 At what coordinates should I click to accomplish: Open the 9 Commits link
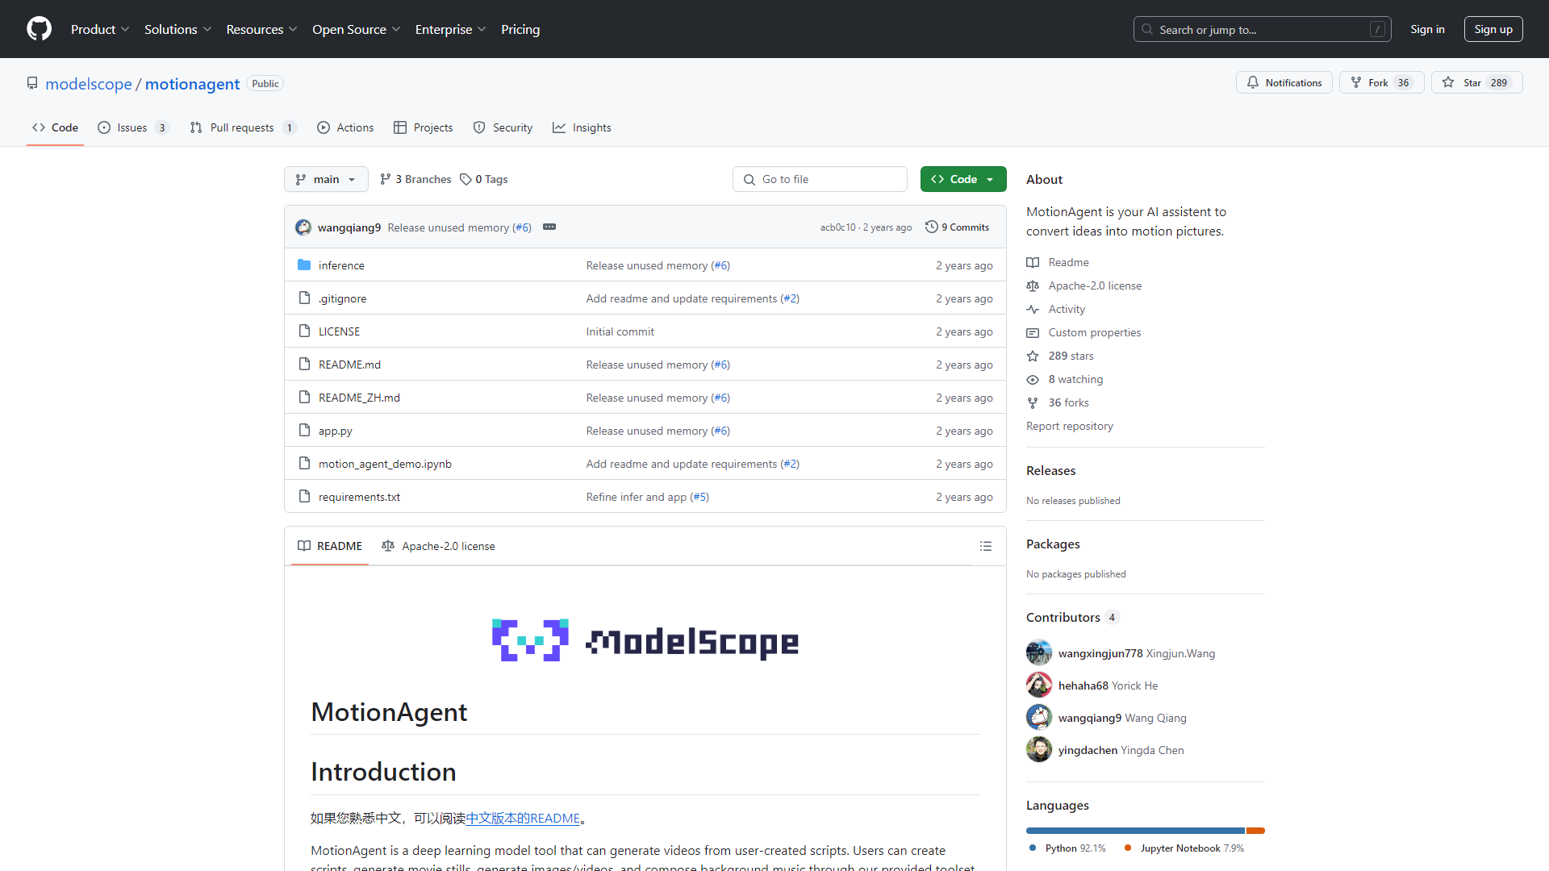(x=958, y=227)
